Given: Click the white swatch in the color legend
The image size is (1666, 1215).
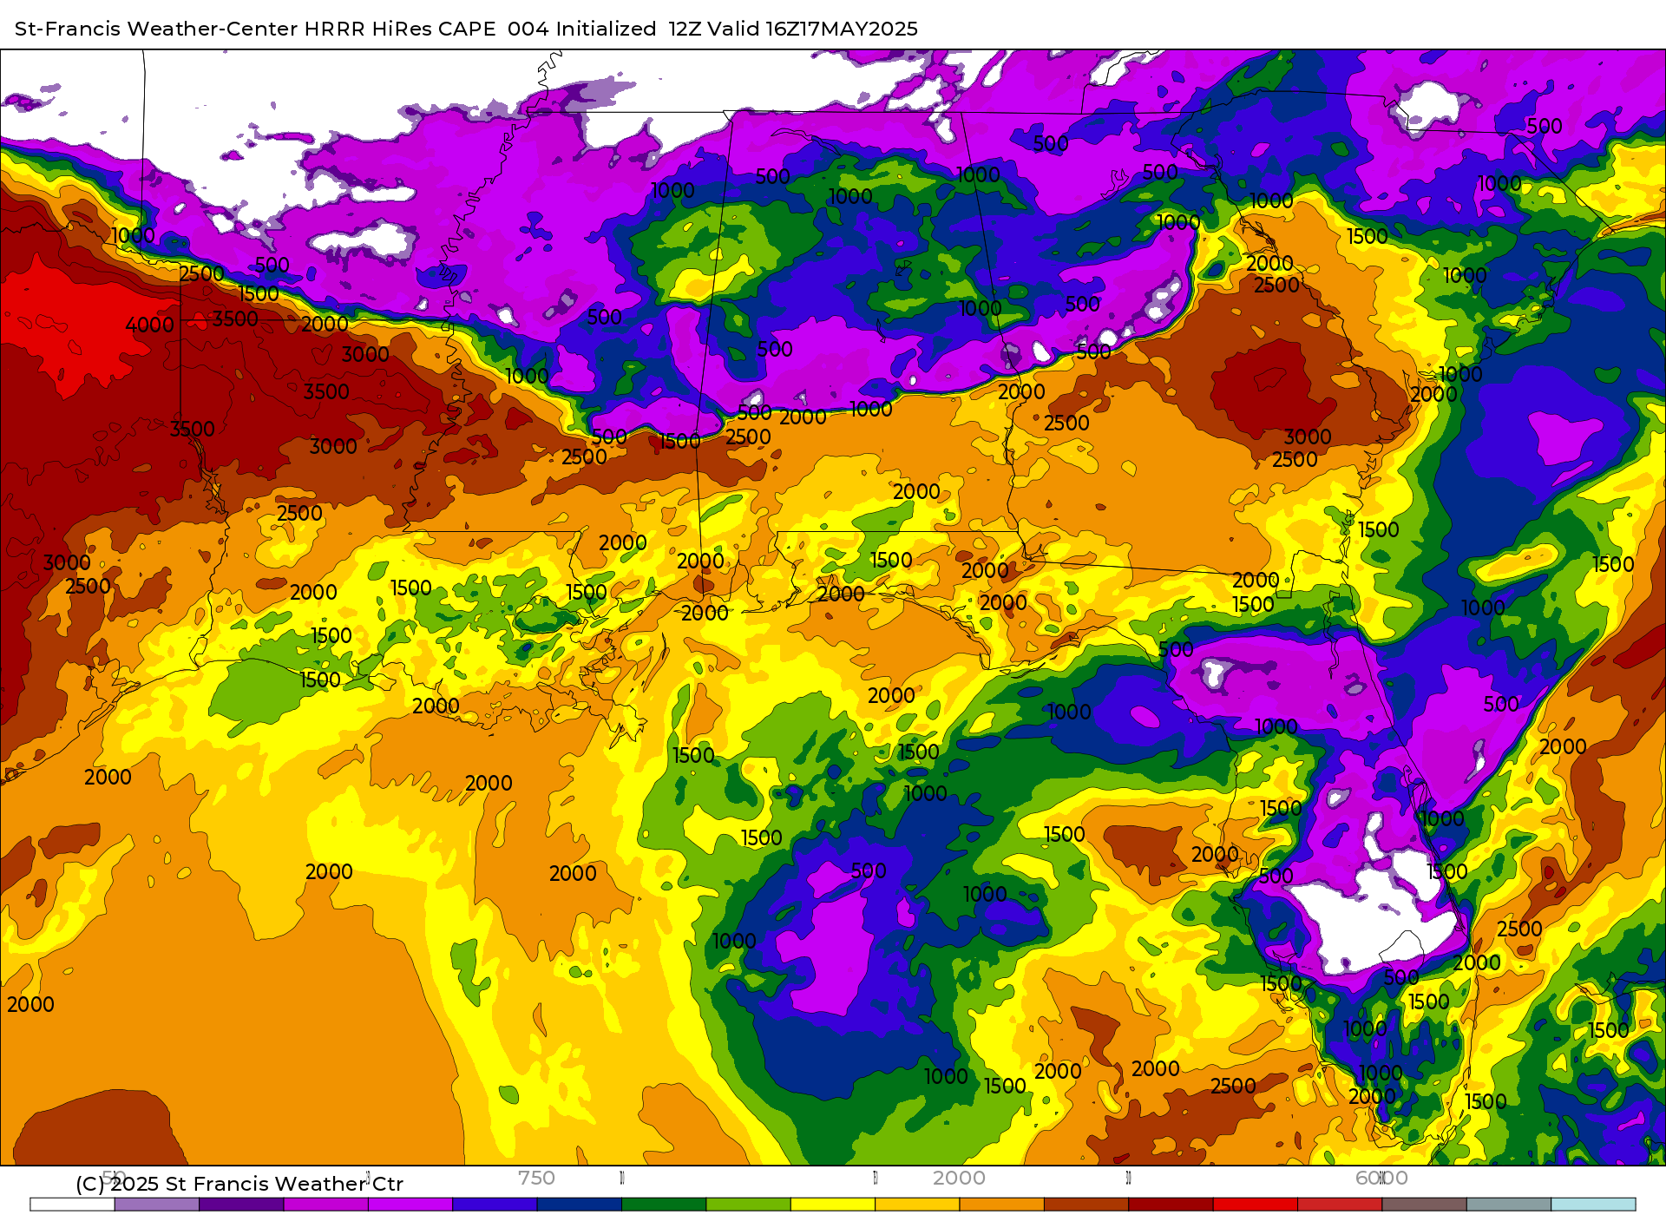Looking at the screenshot, I should (72, 1205).
